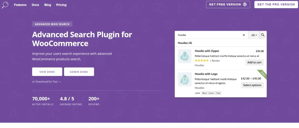Click the Get the Pro Version button
The height and width of the screenshot is (128, 299).
[x=276, y=5]
